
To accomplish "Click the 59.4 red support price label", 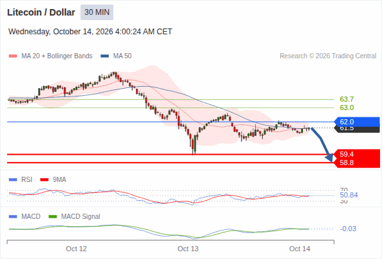I will coord(357,154).
